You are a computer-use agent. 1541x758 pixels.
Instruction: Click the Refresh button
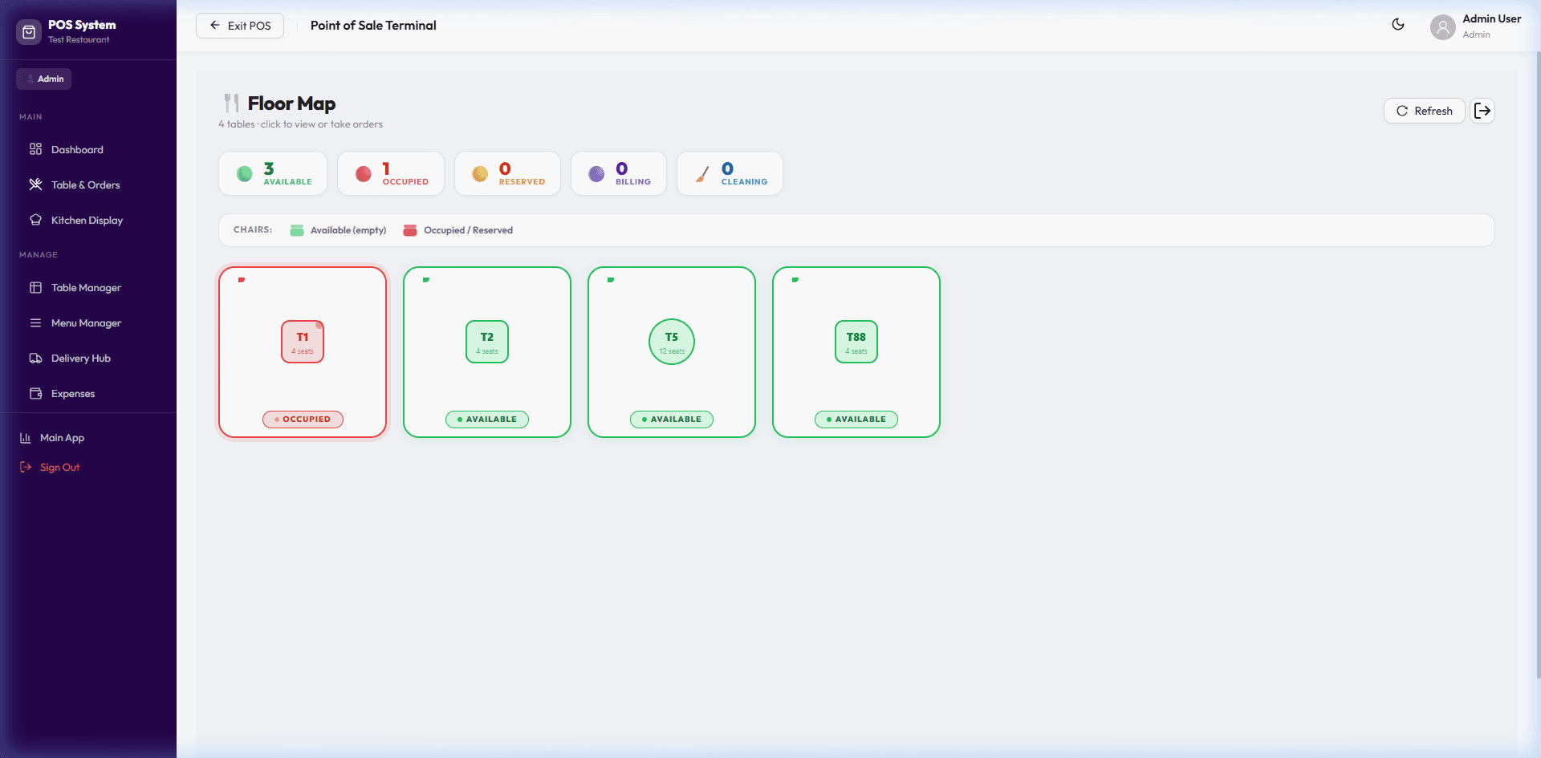click(1424, 111)
